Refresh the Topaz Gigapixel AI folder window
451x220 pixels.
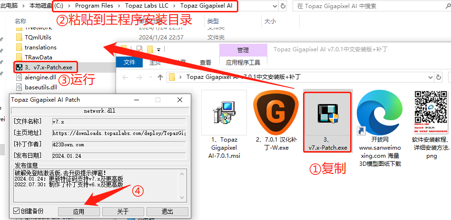(283, 6)
